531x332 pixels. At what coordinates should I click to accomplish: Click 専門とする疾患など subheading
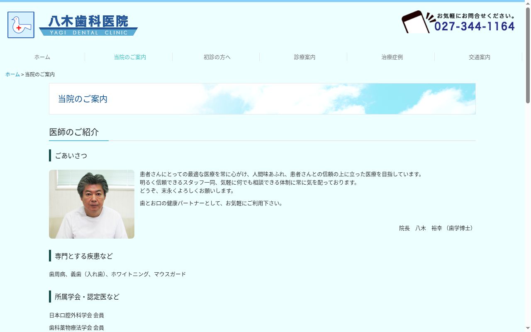[x=84, y=256]
